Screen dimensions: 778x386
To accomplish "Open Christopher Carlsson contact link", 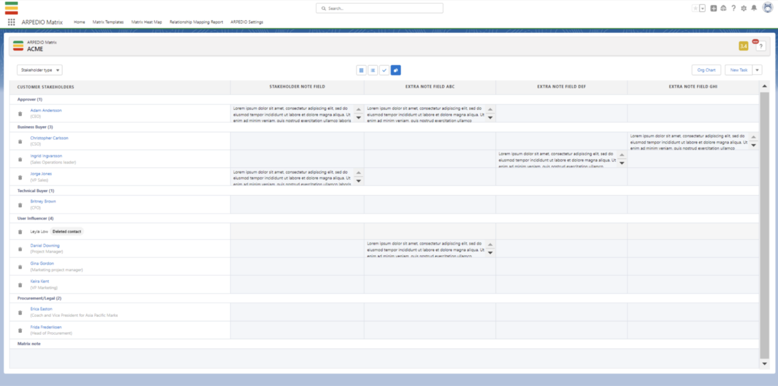I will (x=49, y=138).
